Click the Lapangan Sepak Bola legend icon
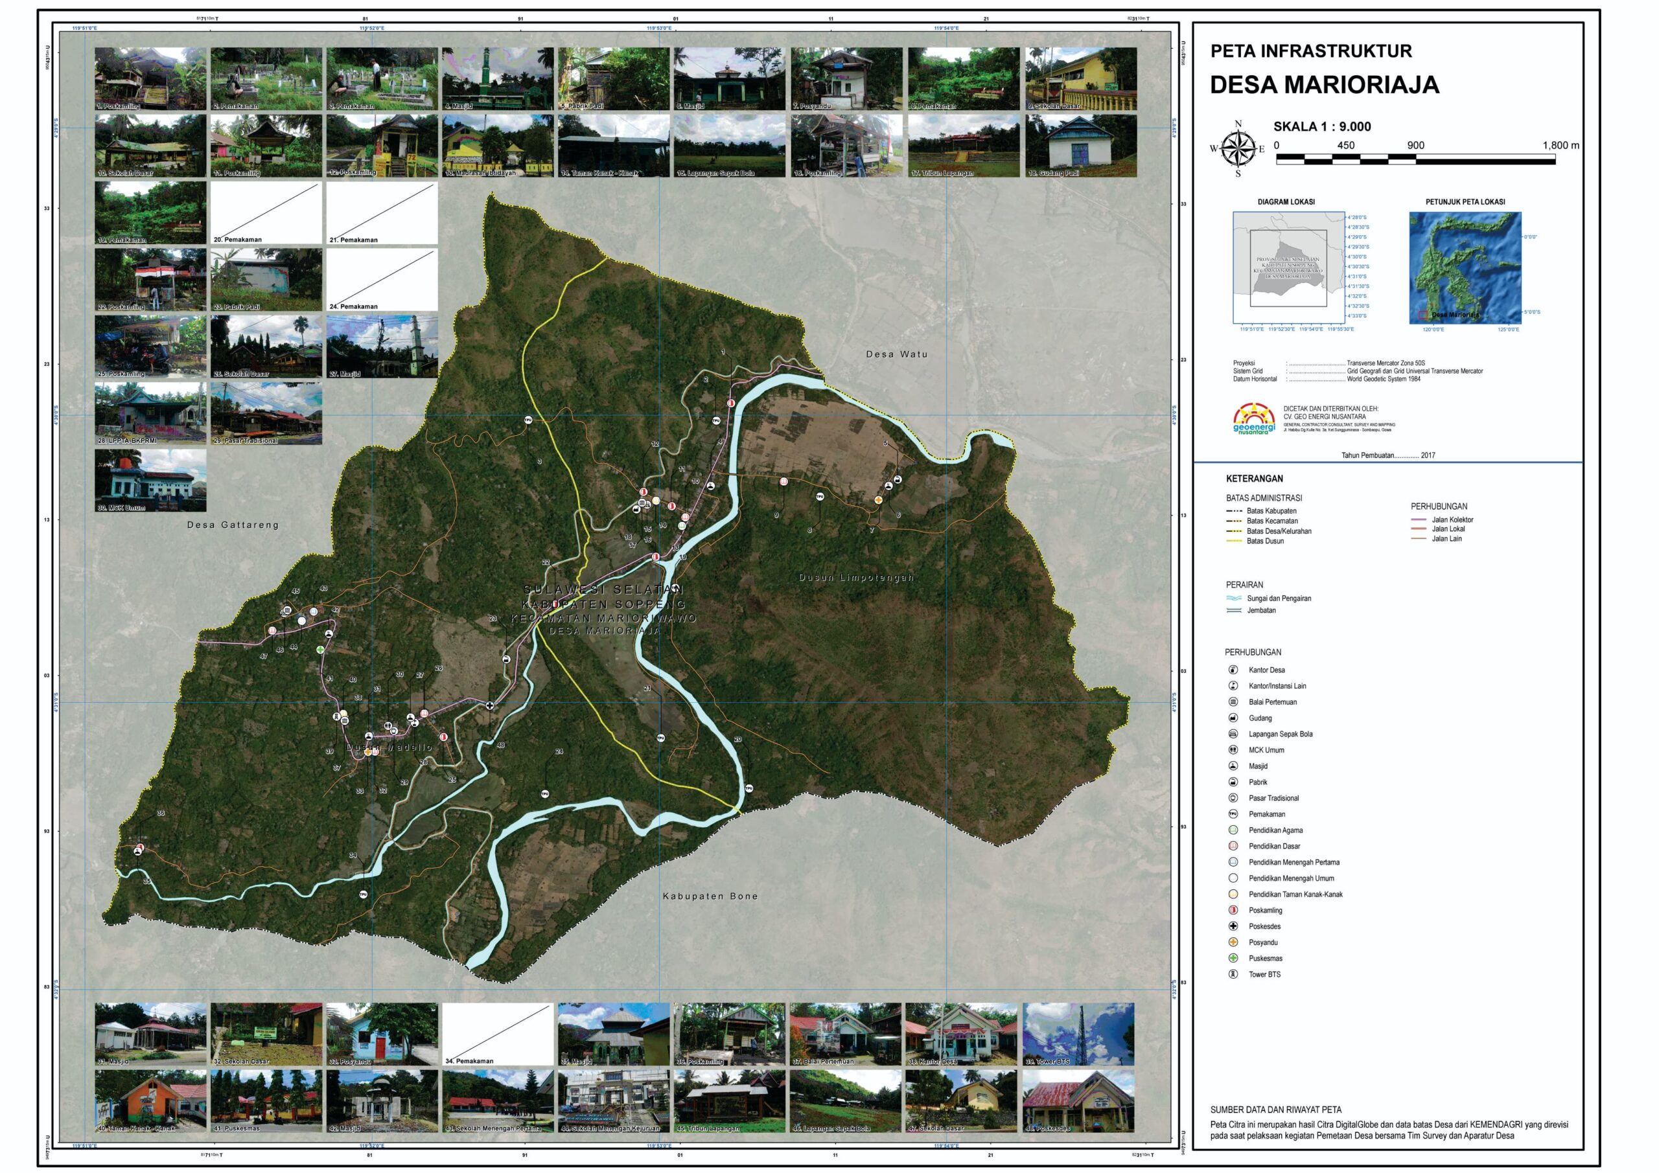This screenshot has height=1173, width=1659. (1233, 734)
